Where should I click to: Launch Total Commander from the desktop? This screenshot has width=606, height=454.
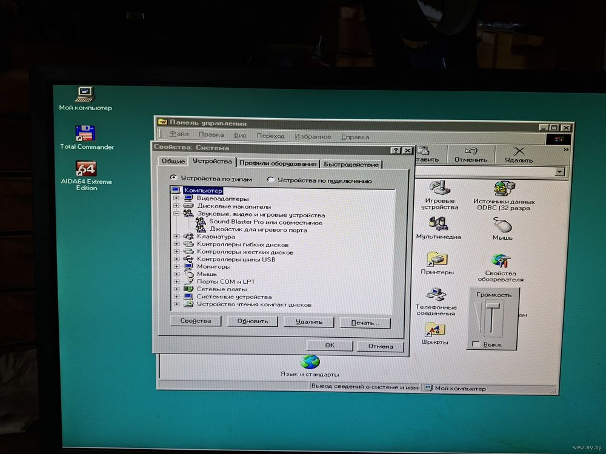click(x=86, y=133)
